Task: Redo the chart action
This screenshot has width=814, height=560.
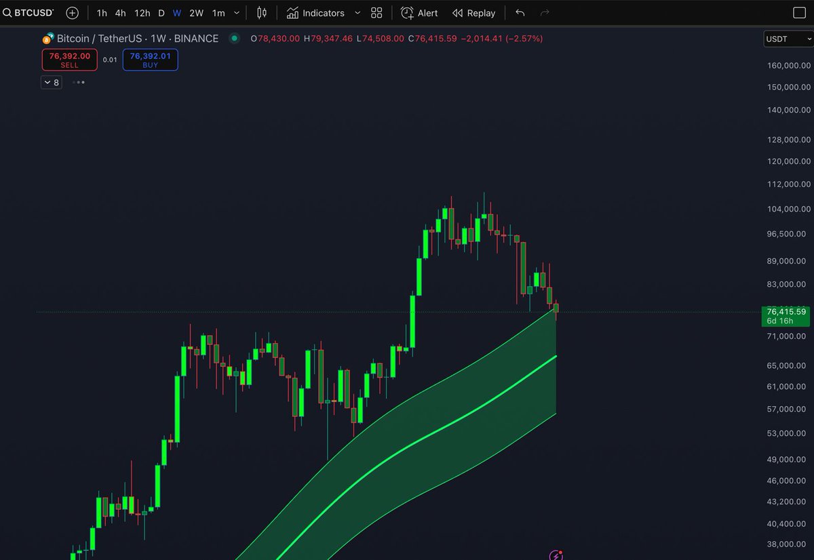Action: coord(544,13)
